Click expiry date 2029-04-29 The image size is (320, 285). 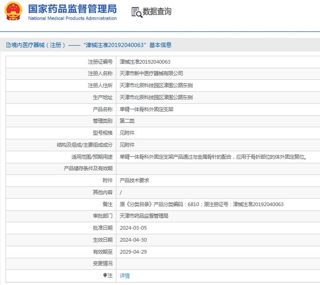coord(133,252)
